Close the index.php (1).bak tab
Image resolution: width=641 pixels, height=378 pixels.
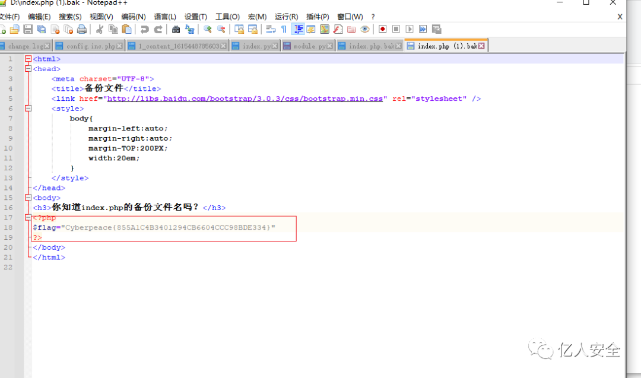point(481,46)
